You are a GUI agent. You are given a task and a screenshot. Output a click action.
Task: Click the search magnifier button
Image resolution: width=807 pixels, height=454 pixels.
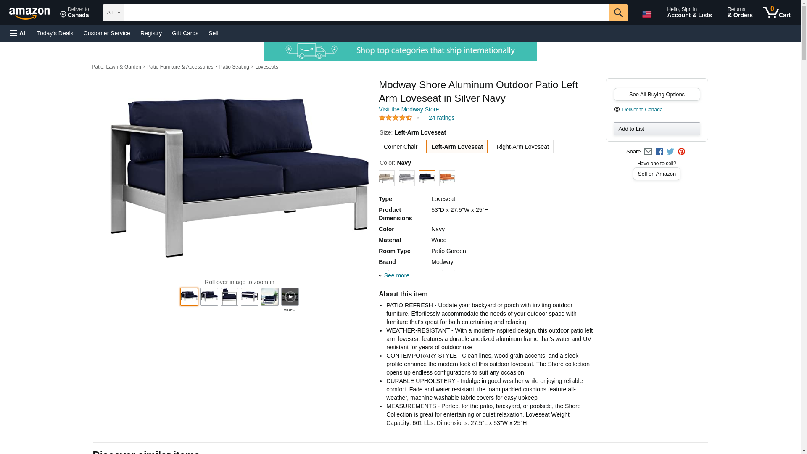click(x=618, y=13)
